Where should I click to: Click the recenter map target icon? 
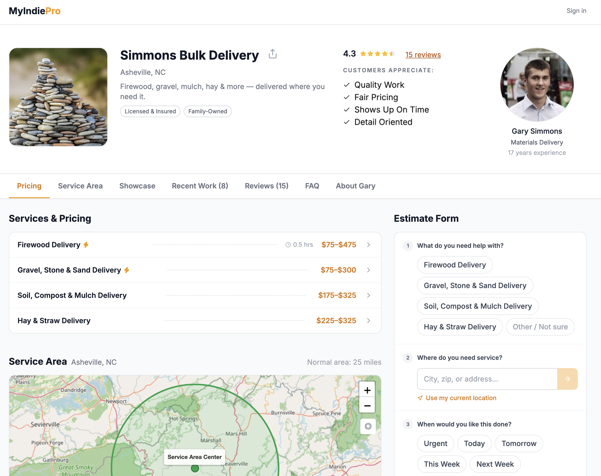pos(368,426)
